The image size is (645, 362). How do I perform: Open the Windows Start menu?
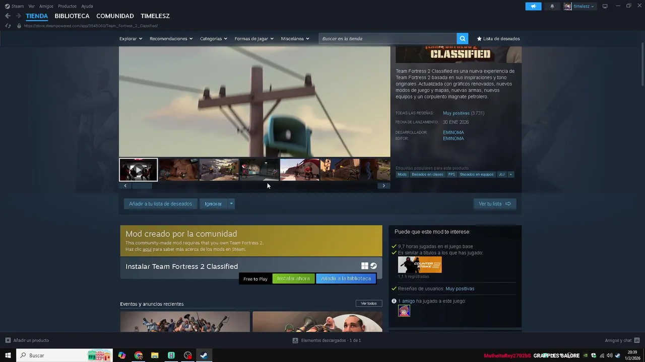pyautogui.click(x=8, y=355)
